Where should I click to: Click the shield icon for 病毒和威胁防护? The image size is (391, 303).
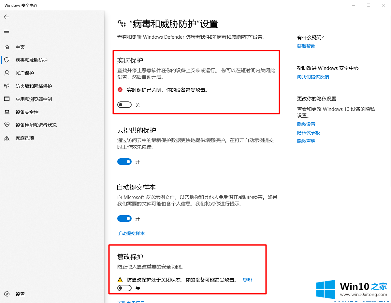7,60
